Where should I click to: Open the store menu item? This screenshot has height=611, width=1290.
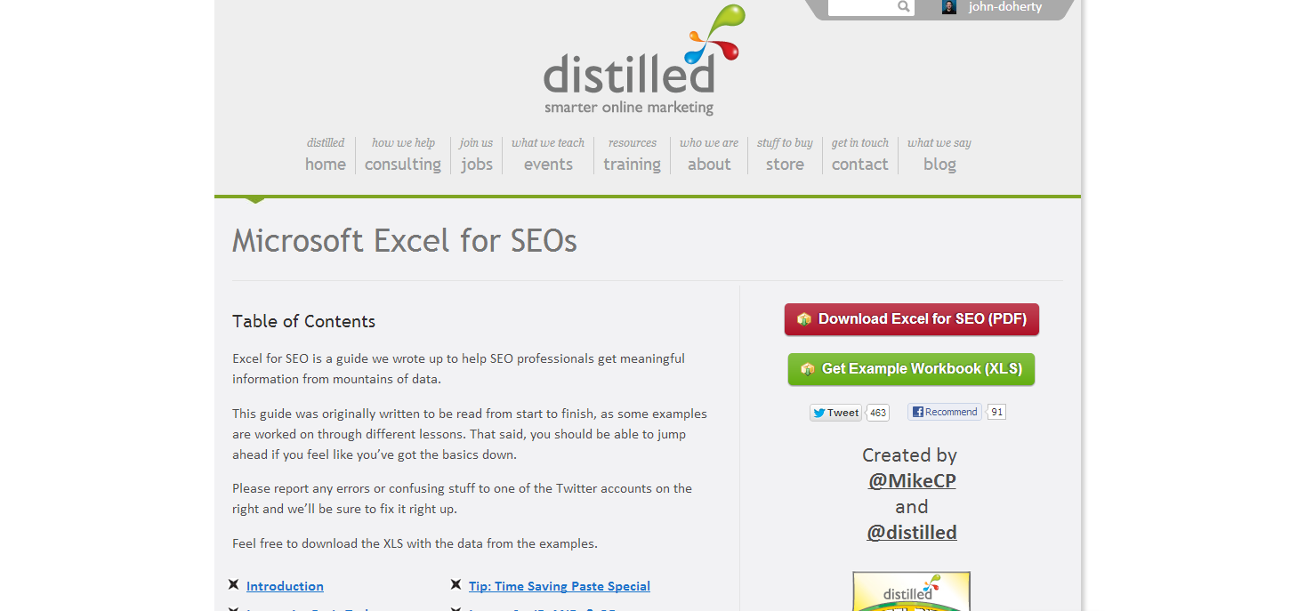coord(785,155)
